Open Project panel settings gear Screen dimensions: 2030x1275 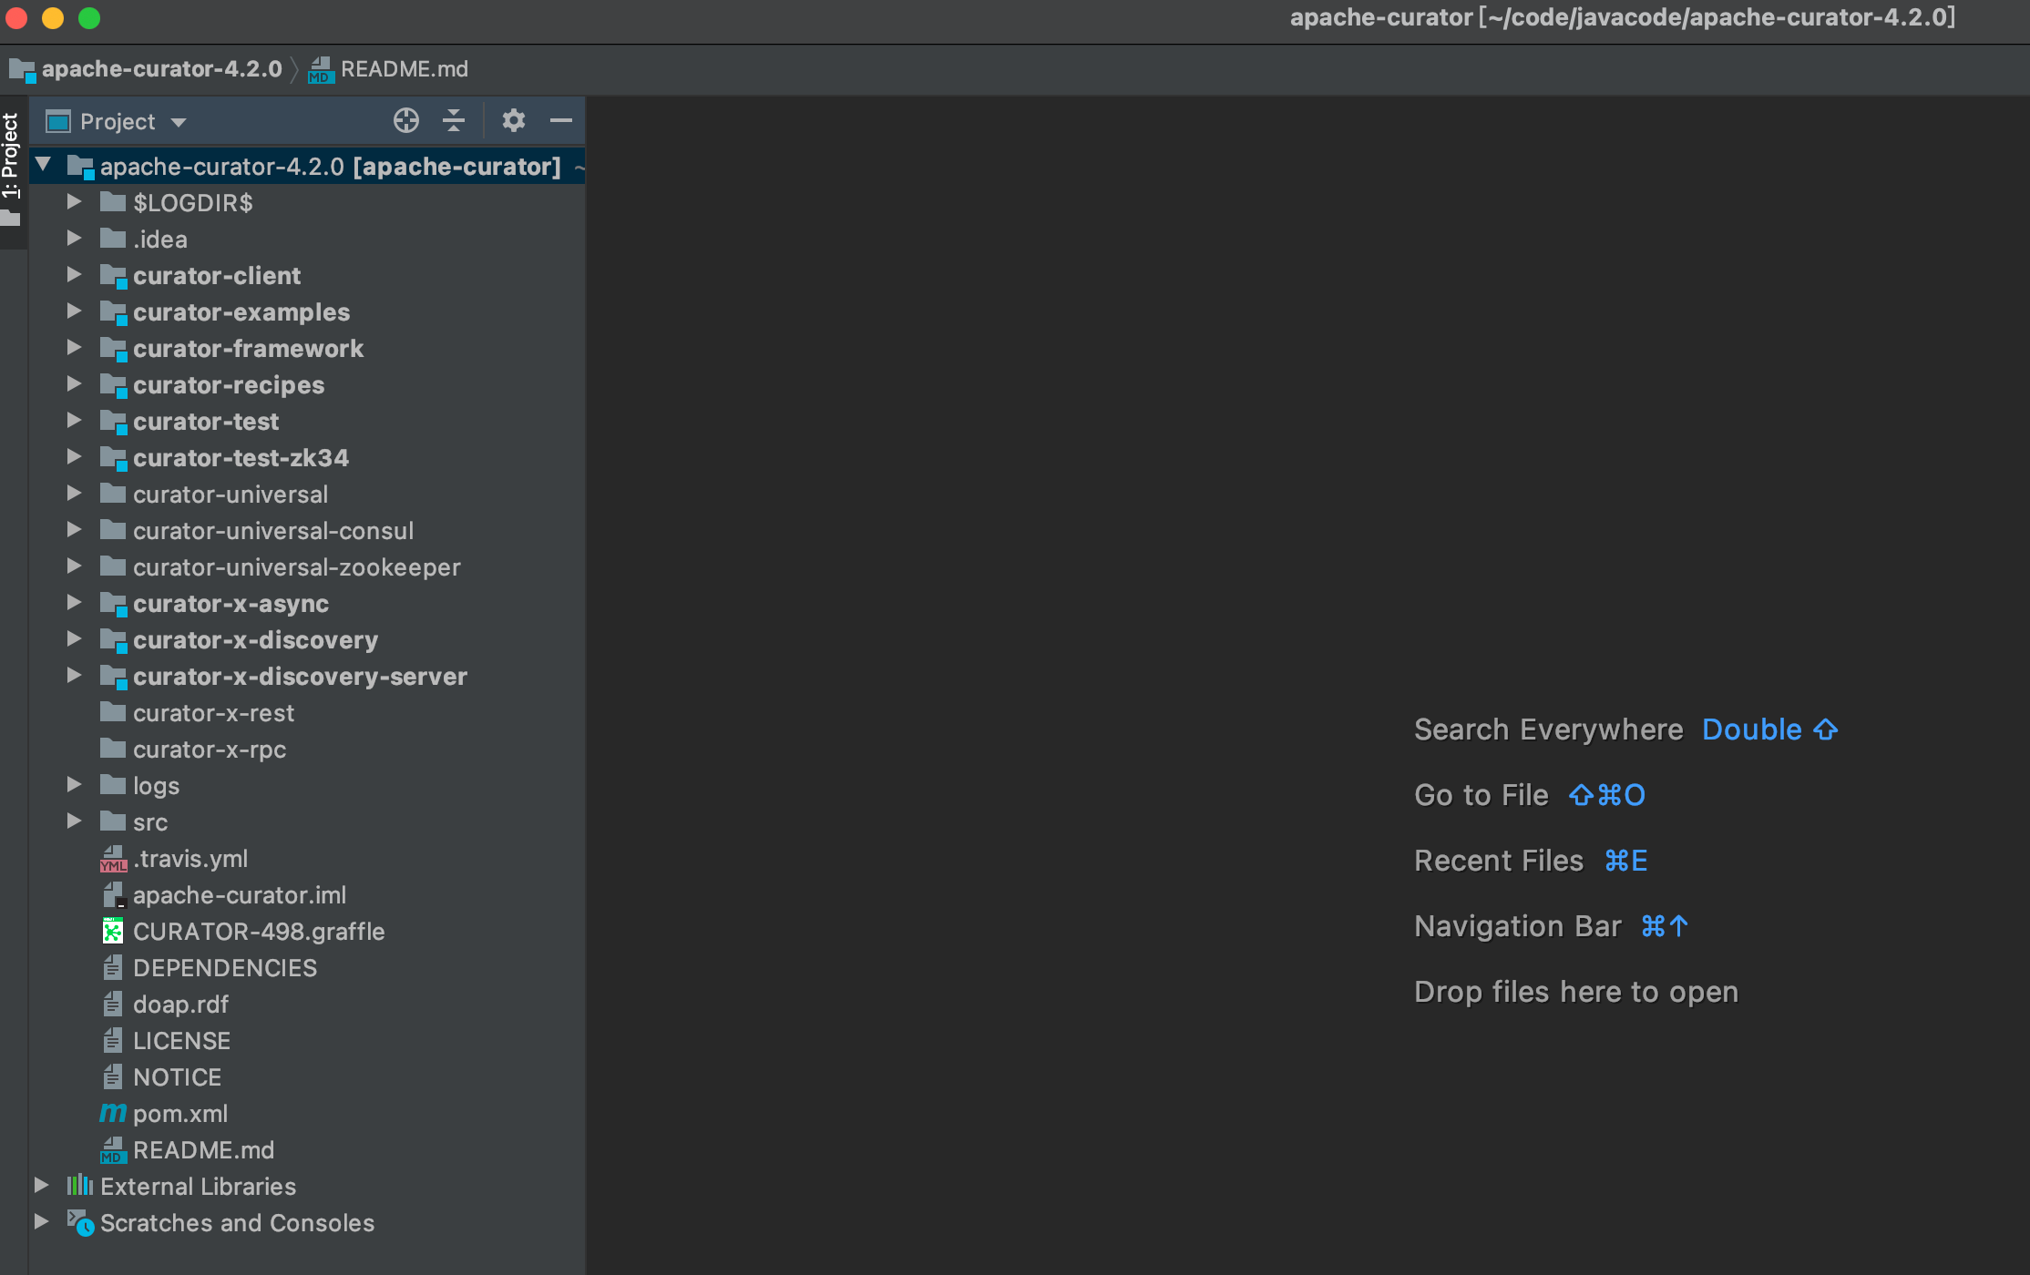point(513,120)
